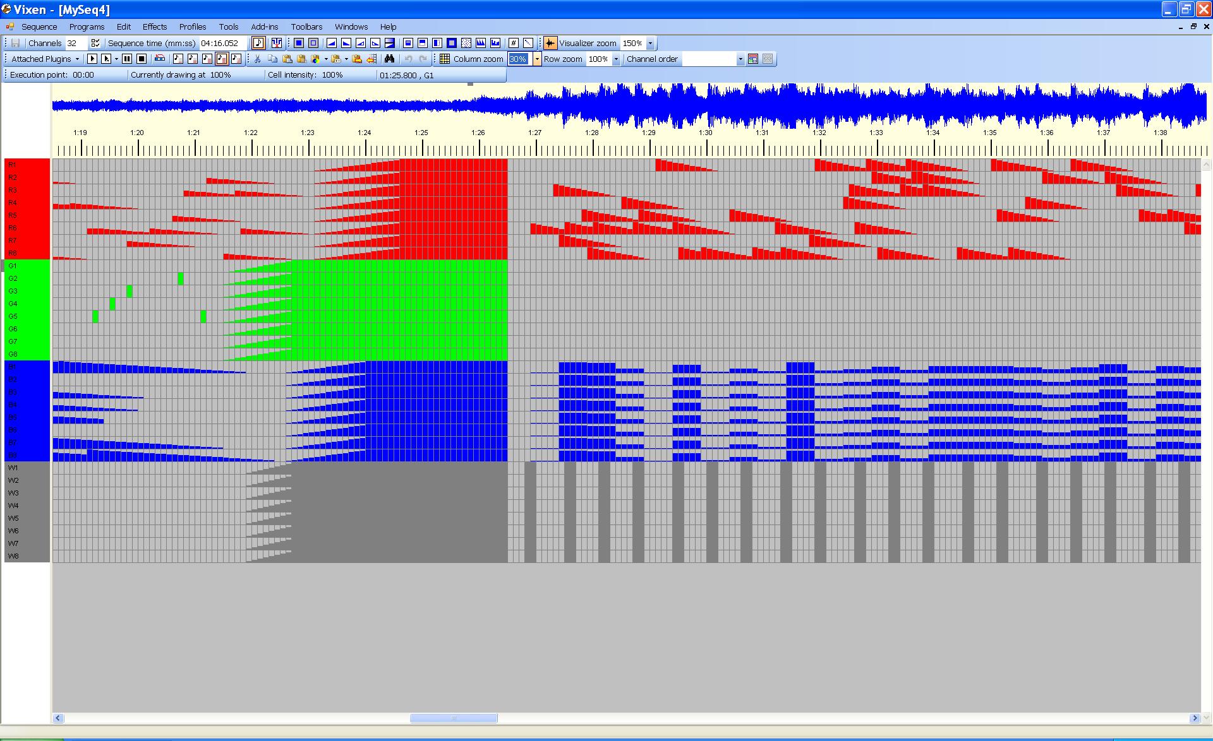Toggle the musical note audio button
Viewport: 1213px width, 741px height.
pyautogui.click(x=258, y=43)
